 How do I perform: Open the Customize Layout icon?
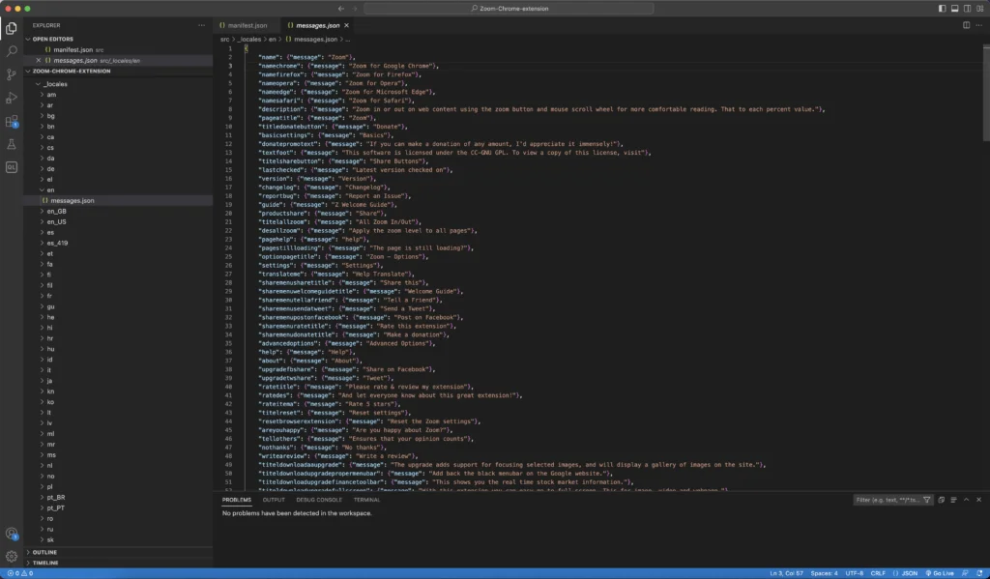tap(980, 8)
